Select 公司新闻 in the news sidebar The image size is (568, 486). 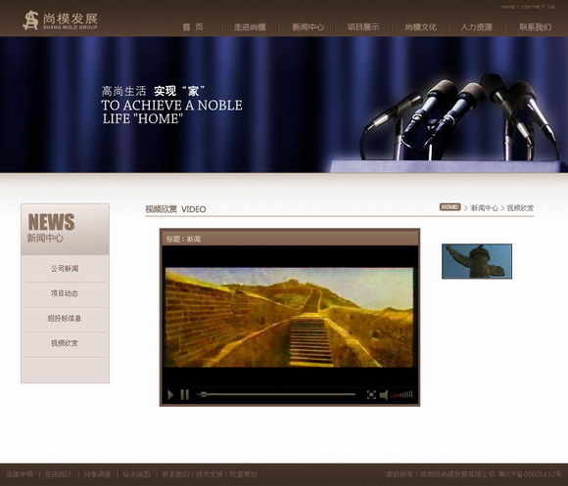[65, 268]
